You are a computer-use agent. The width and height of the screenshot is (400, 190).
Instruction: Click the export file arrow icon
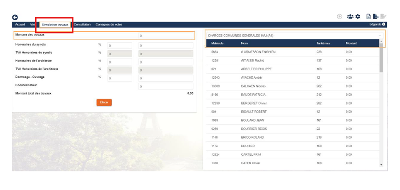point(375,17)
